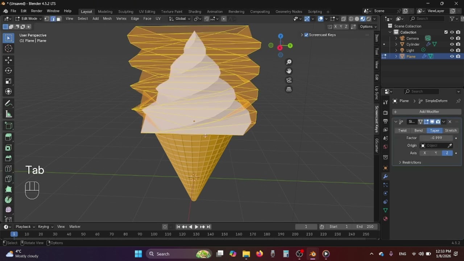Switch to the Sculpting workspace tab
The width and height of the screenshot is (464, 261).
(x=126, y=12)
